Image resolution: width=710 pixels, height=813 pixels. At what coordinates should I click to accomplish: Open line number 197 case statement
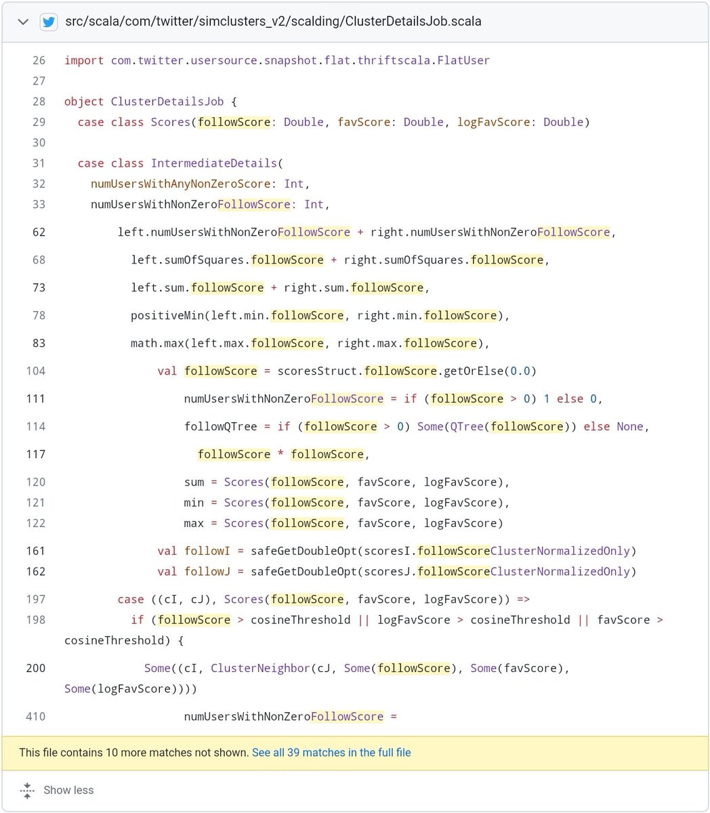tap(36, 599)
